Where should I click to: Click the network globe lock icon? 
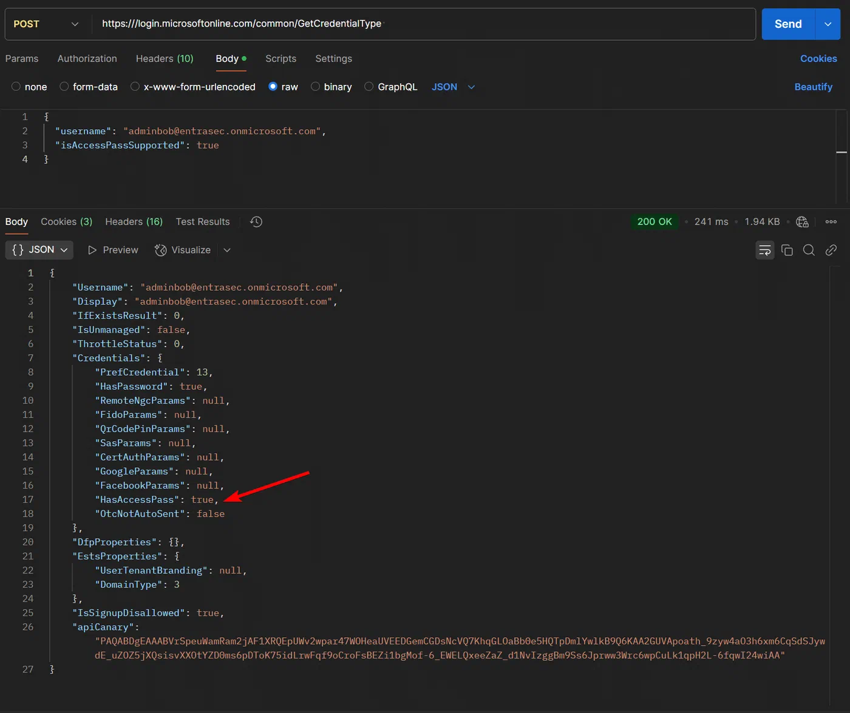[x=802, y=221]
